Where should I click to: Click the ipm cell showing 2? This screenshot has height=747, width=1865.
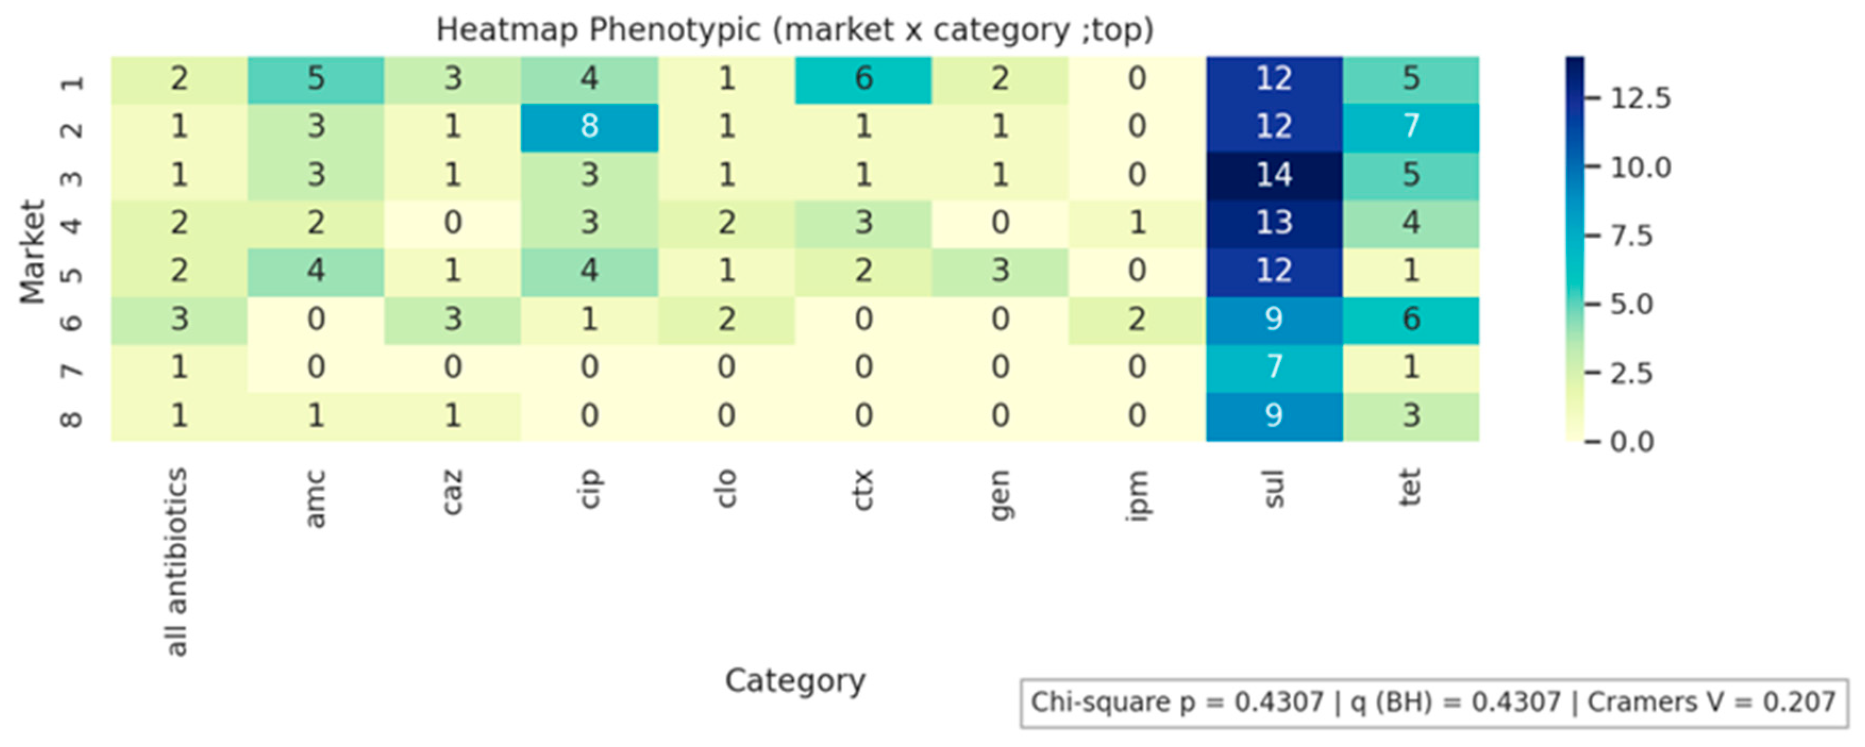click(x=1137, y=319)
